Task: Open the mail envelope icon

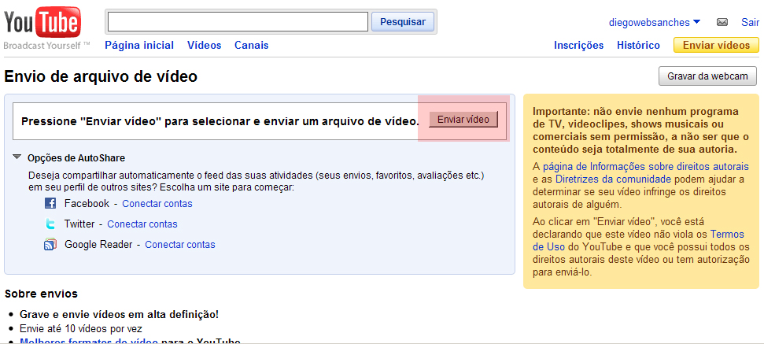Action: pyautogui.click(x=722, y=22)
